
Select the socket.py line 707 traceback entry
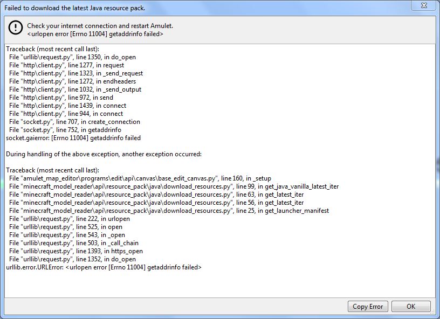(74, 121)
